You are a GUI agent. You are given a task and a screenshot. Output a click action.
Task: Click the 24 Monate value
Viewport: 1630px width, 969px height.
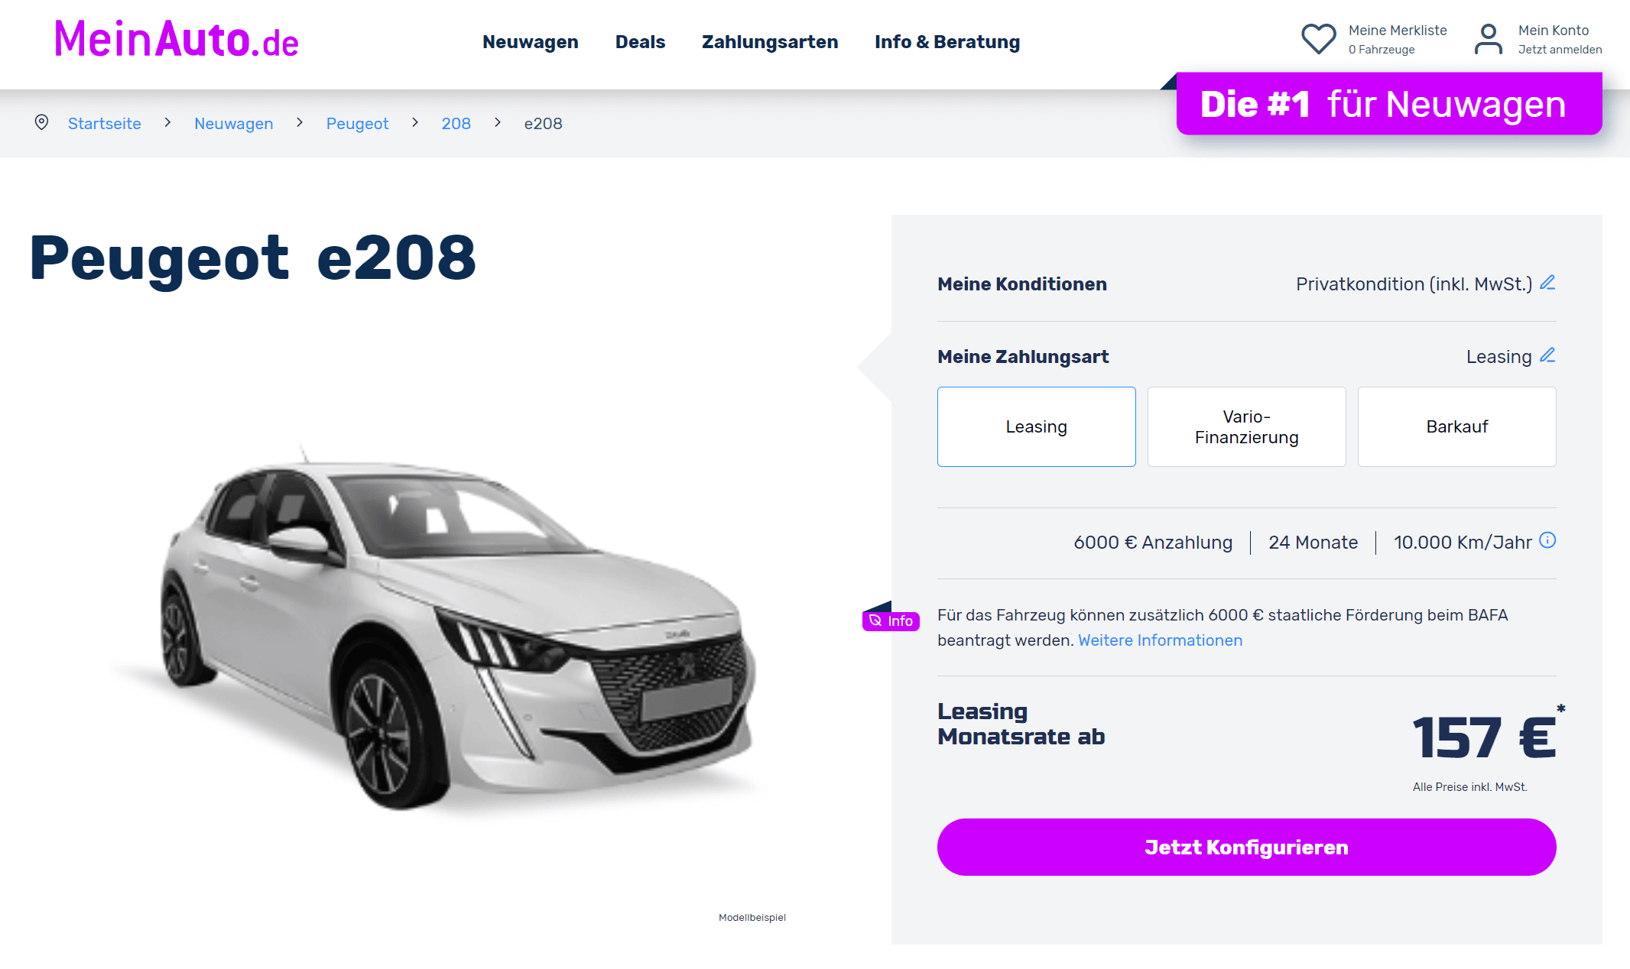(x=1313, y=543)
